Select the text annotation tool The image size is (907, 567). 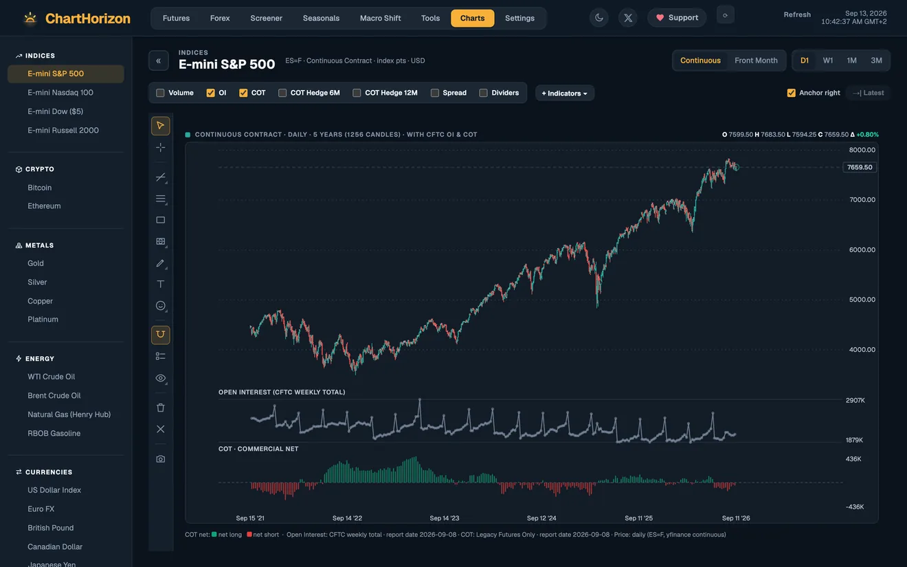(x=160, y=284)
